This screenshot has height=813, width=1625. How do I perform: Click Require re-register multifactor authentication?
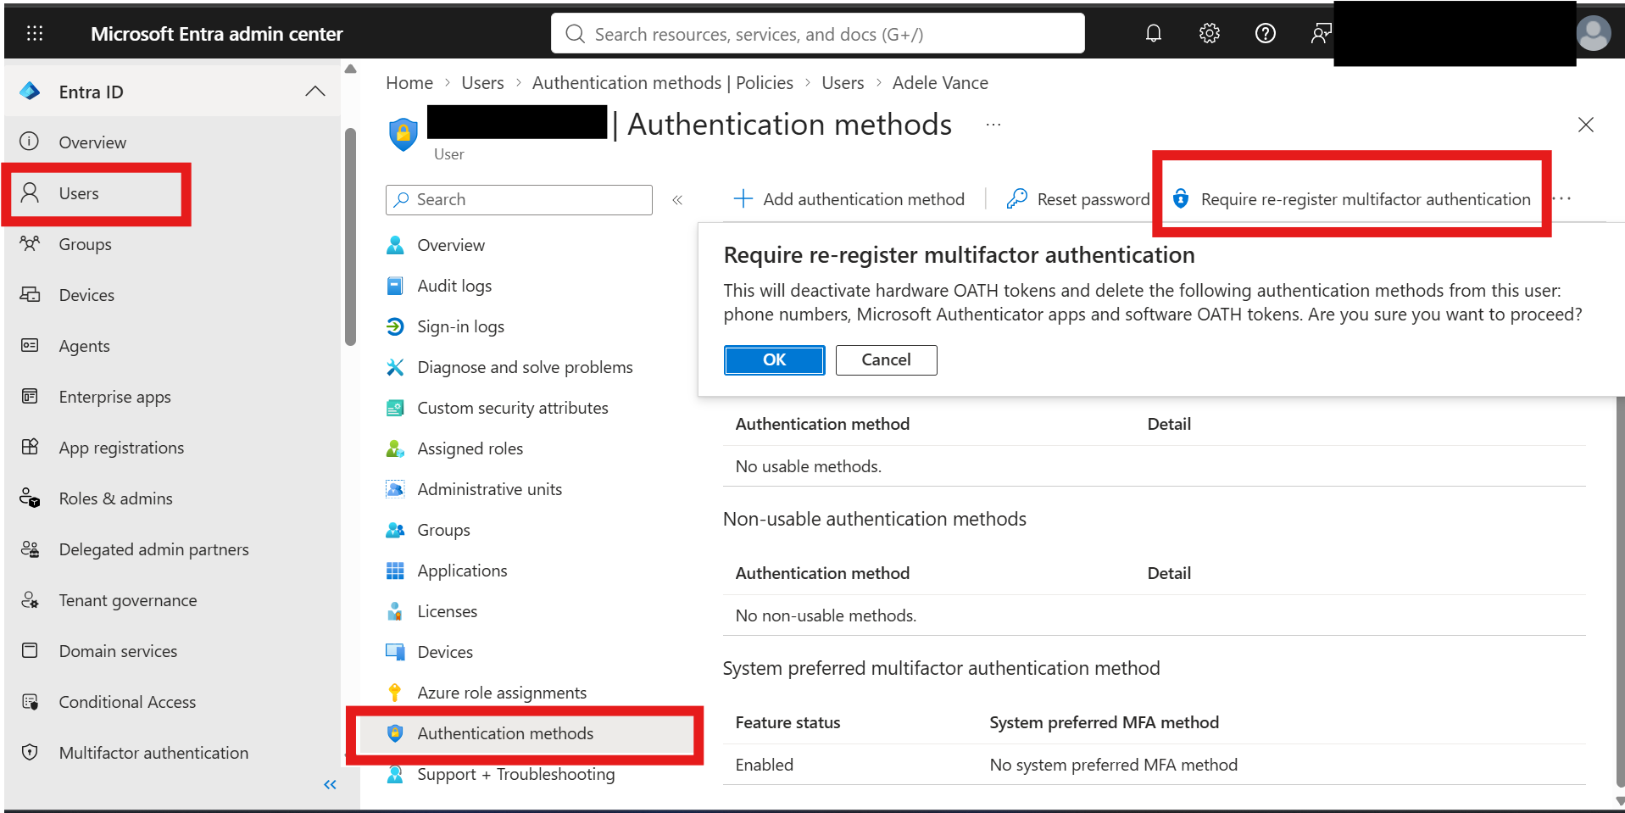point(1351,199)
